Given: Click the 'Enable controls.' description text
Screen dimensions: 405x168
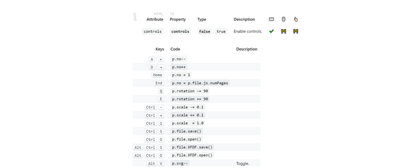Looking at the screenshot, I should 248,31.
